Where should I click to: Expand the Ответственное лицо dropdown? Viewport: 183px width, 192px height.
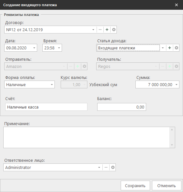99,167
